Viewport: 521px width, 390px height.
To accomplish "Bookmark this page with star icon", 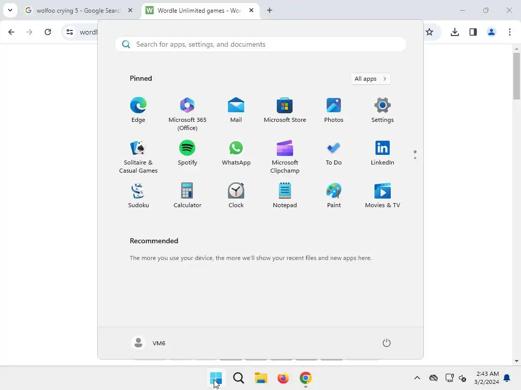I will coord(429,32).
